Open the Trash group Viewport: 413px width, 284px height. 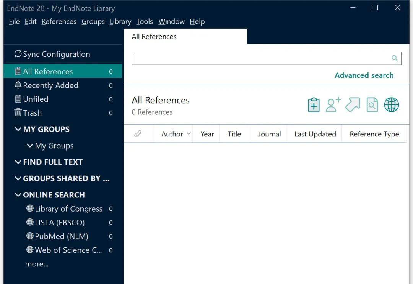[32, 113]
